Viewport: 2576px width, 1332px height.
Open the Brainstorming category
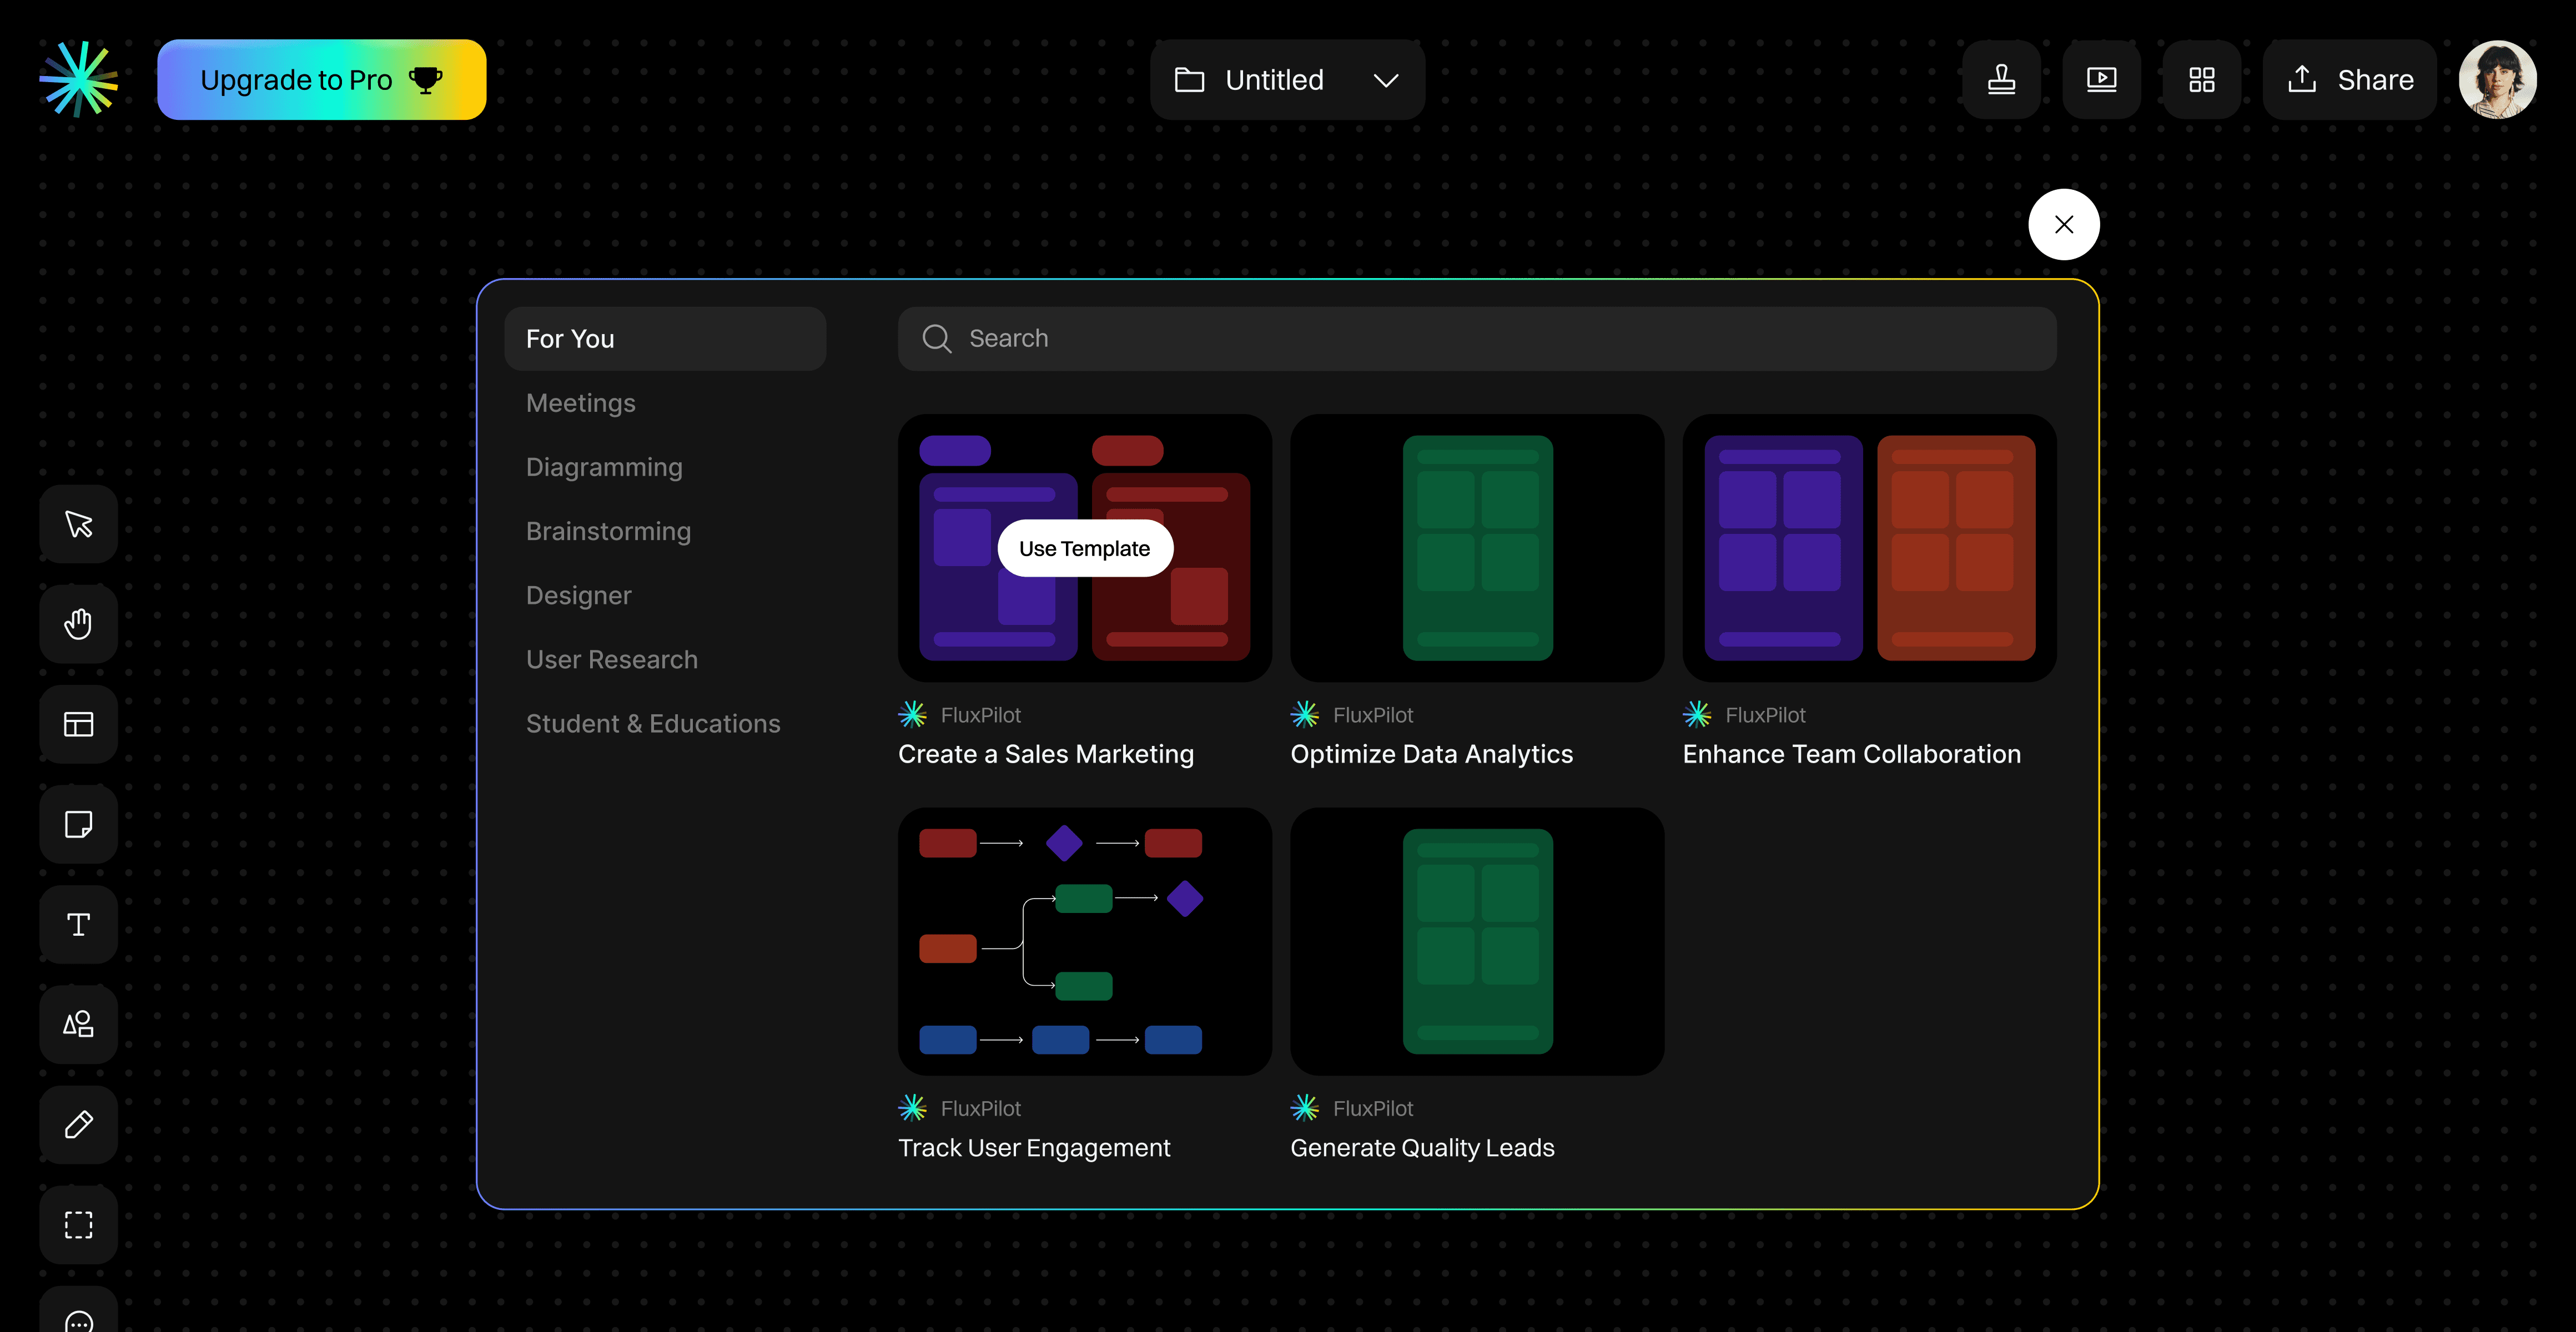coord(608,531)
